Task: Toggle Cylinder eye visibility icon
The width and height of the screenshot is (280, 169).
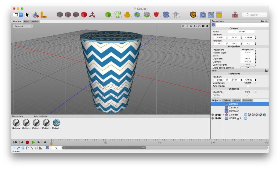Action: pos(216,115)
